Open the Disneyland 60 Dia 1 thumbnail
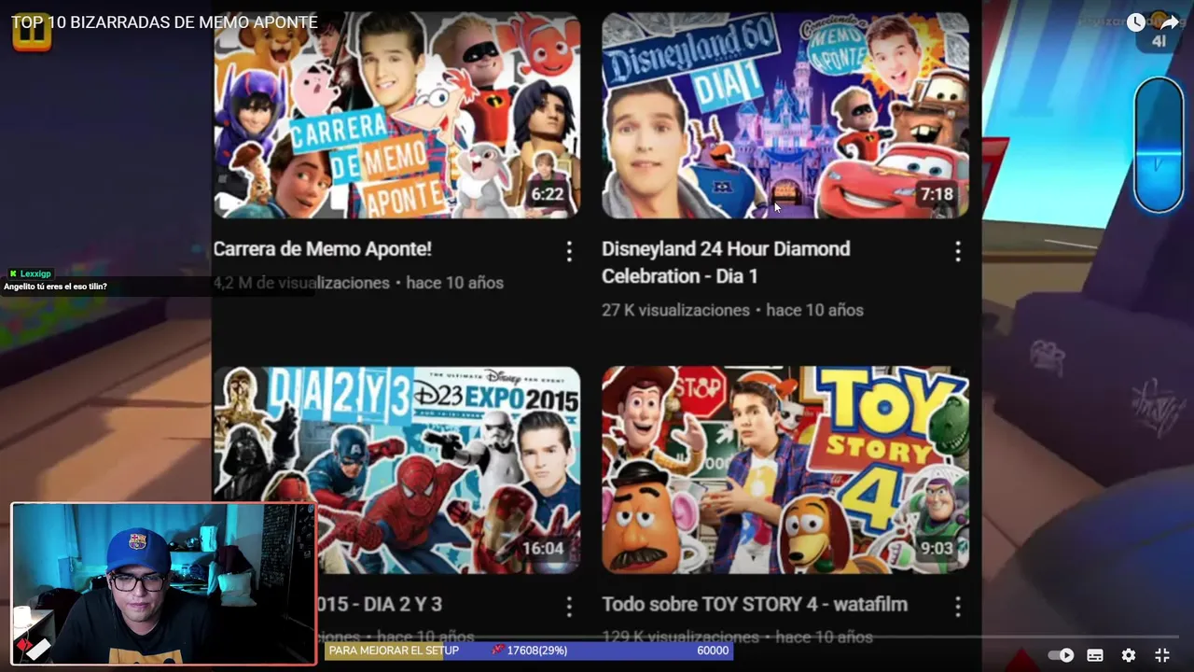This screenshot has height=672, width=1194. click(x=785, y=115)
